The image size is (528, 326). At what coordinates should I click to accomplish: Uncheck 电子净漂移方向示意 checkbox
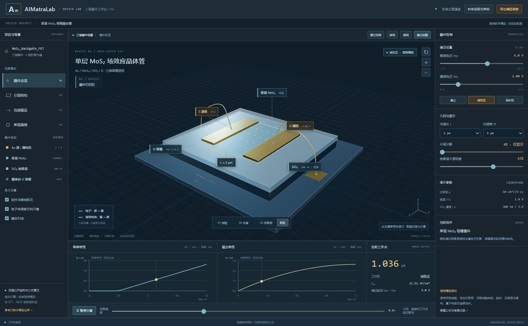coord(7,209)
